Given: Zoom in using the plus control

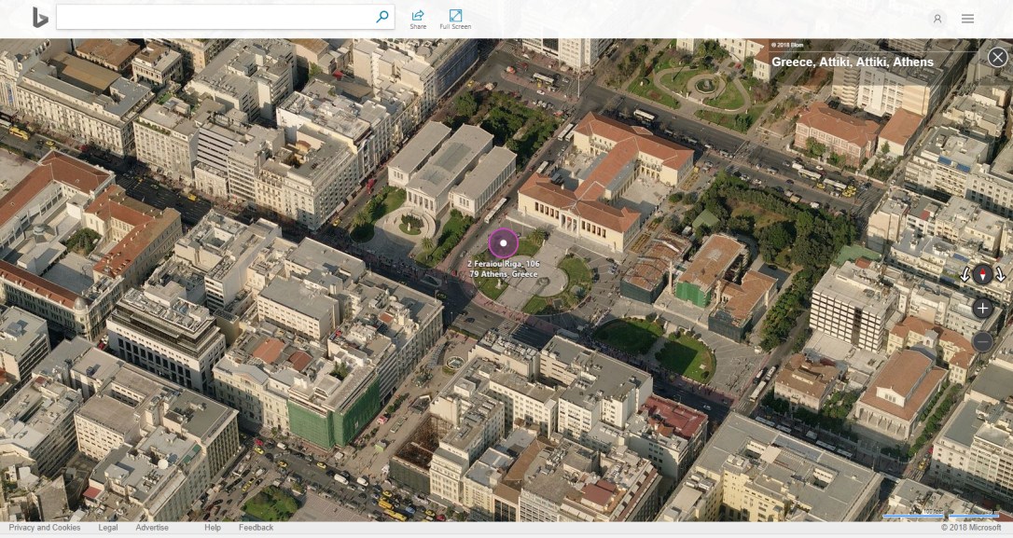Looking at the screenshot, I should pos(982,308).
